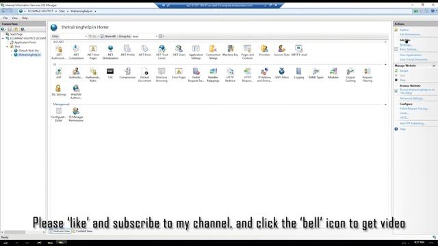This screenshot has height=246, width=438.
Task: Open the Application Settings feature
Action: coord(196,52)
